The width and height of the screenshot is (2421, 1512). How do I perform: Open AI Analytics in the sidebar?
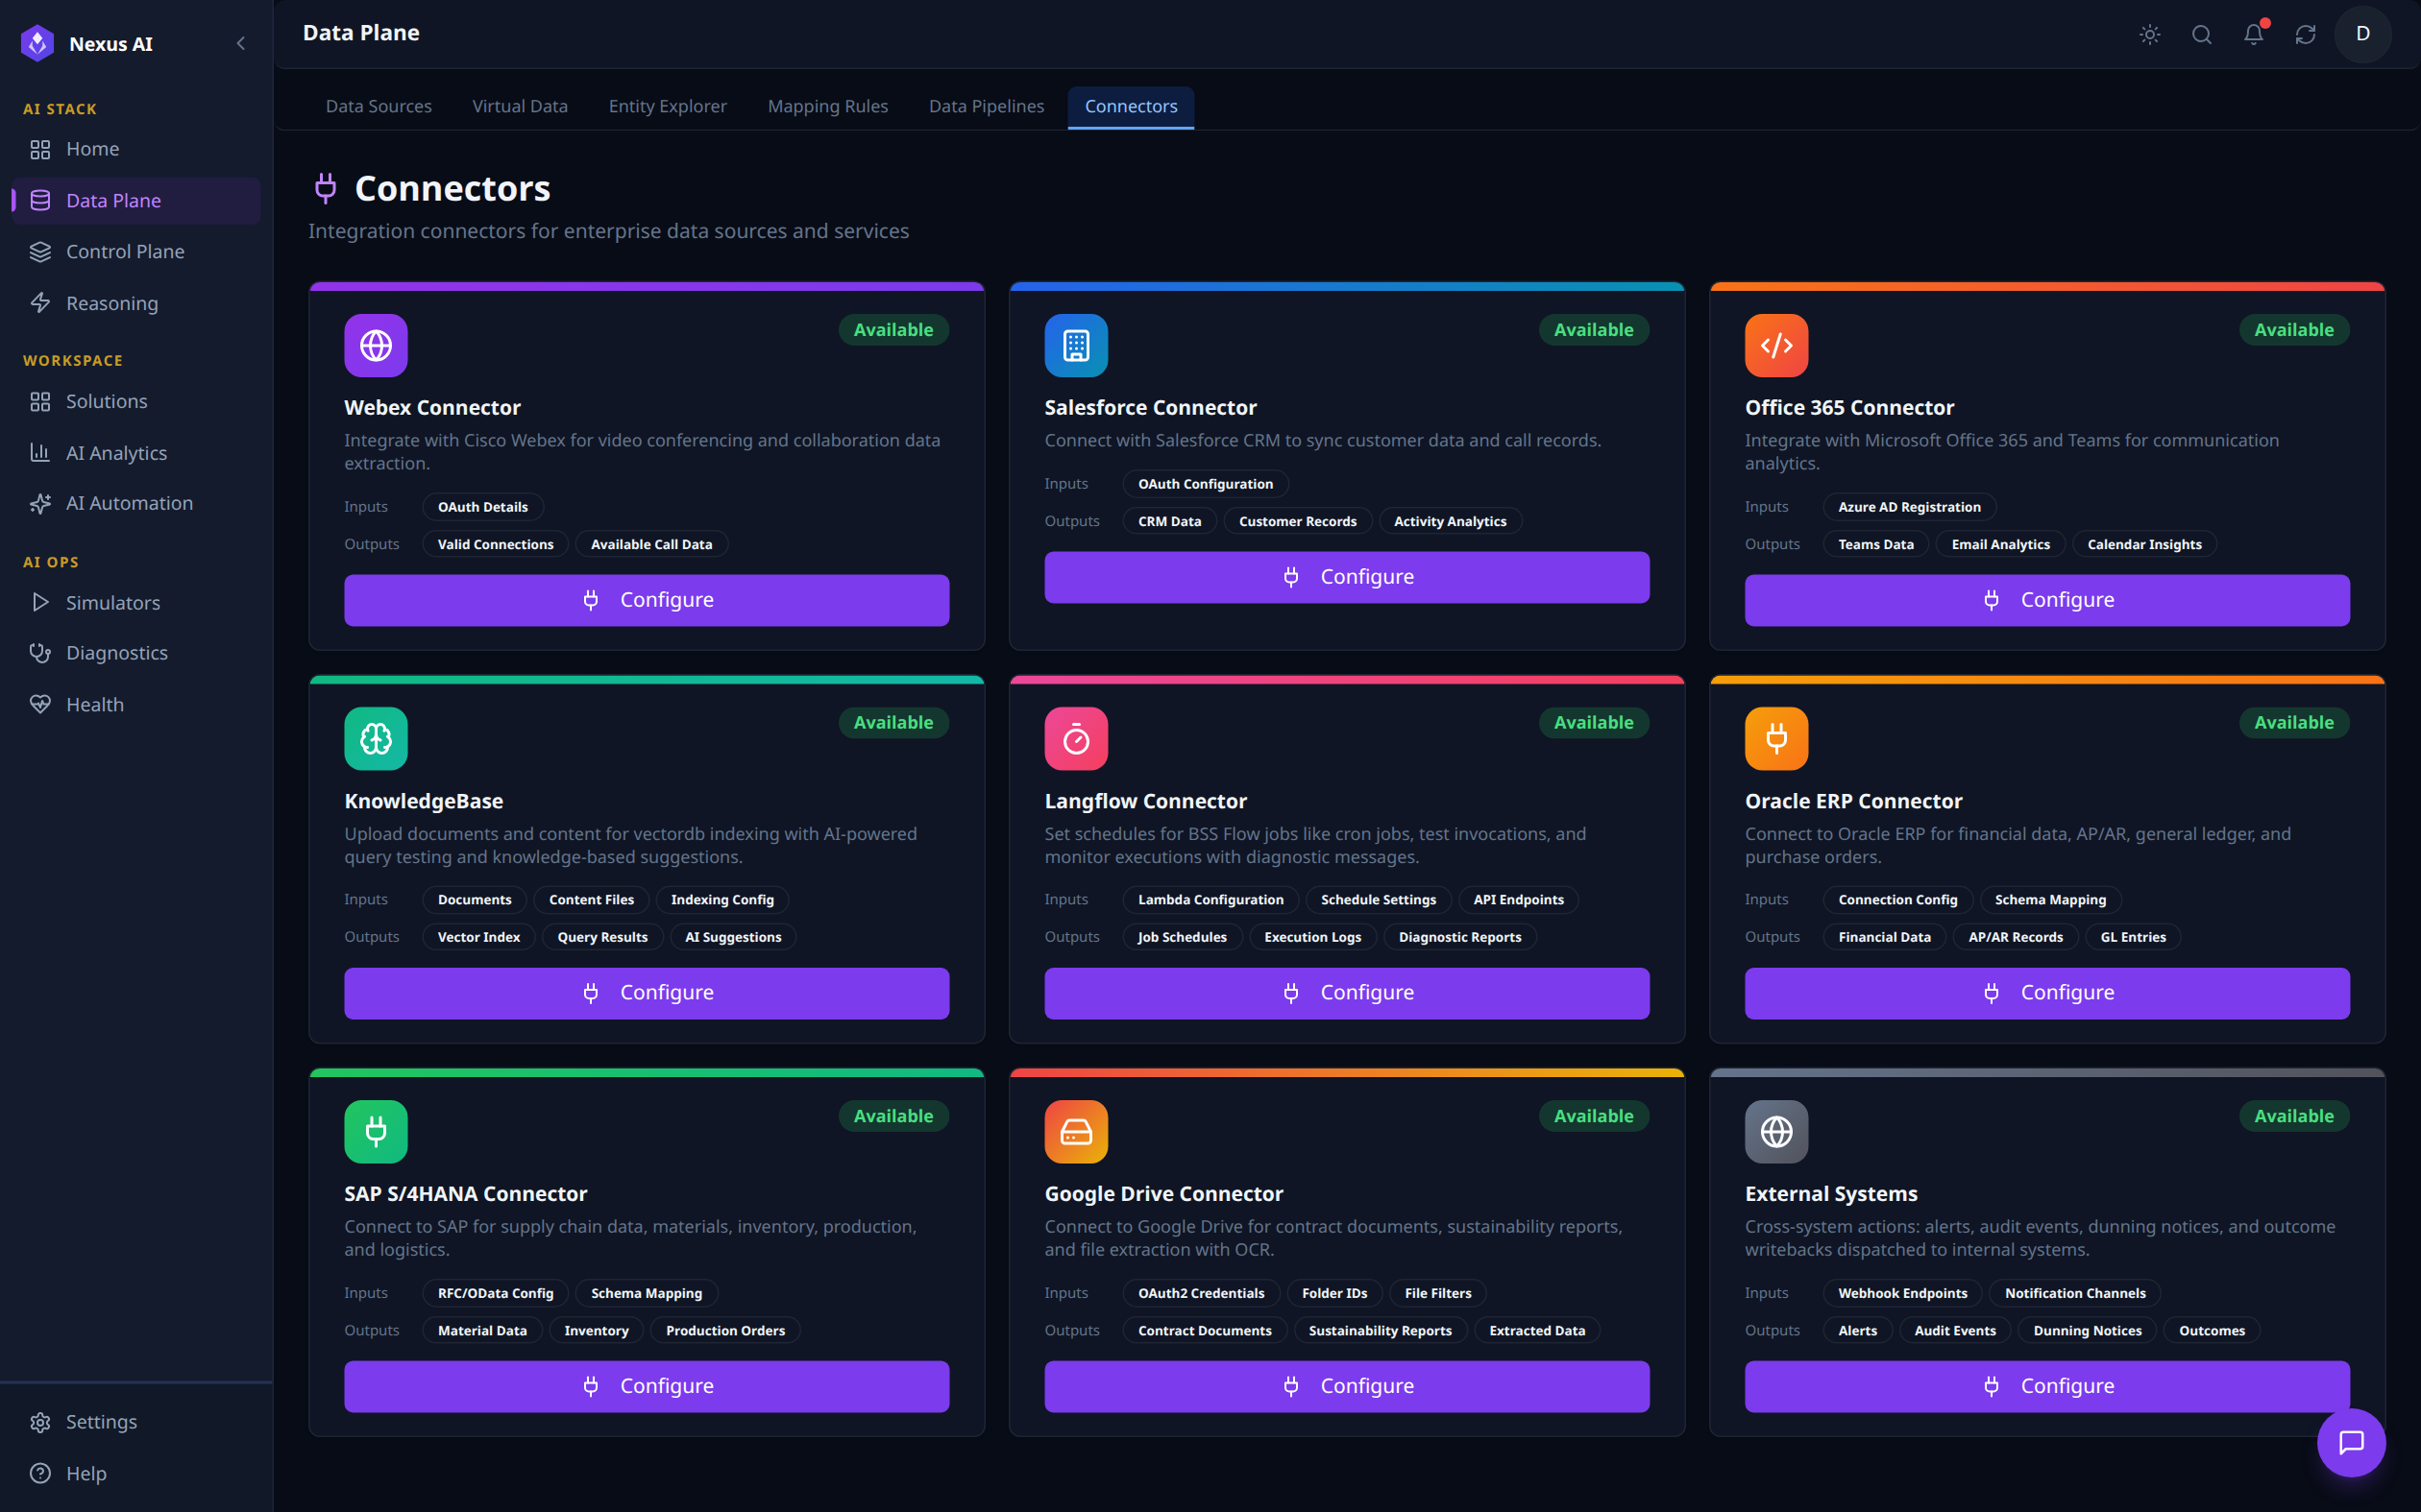[136, 453]
